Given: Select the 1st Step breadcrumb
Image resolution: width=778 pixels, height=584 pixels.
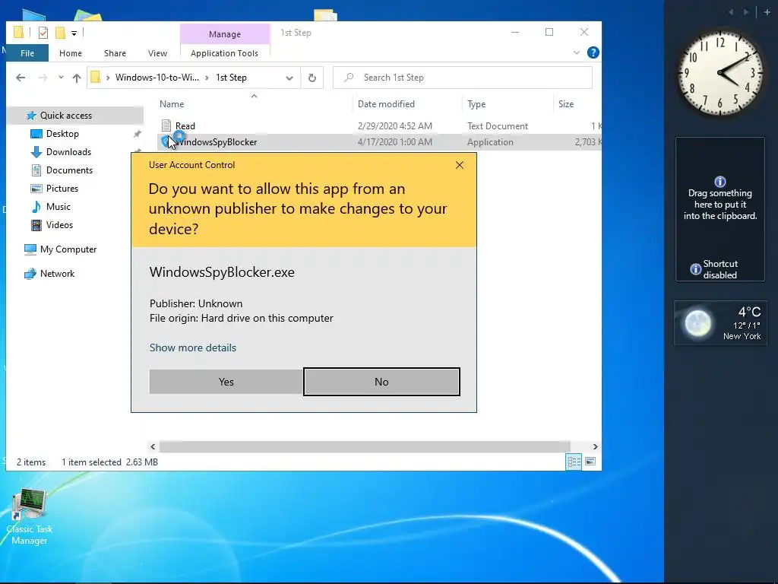Looking at the screenshot, I should click(x=231, y=78).
